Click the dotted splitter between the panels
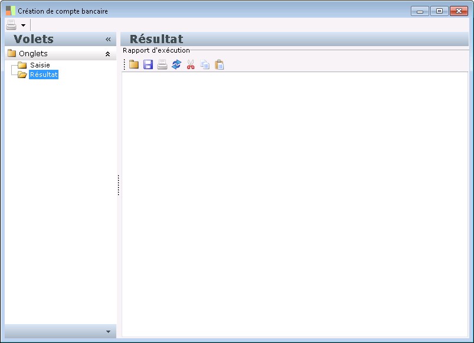The height and width of the screenshot is (343, 474). [119, 185]
